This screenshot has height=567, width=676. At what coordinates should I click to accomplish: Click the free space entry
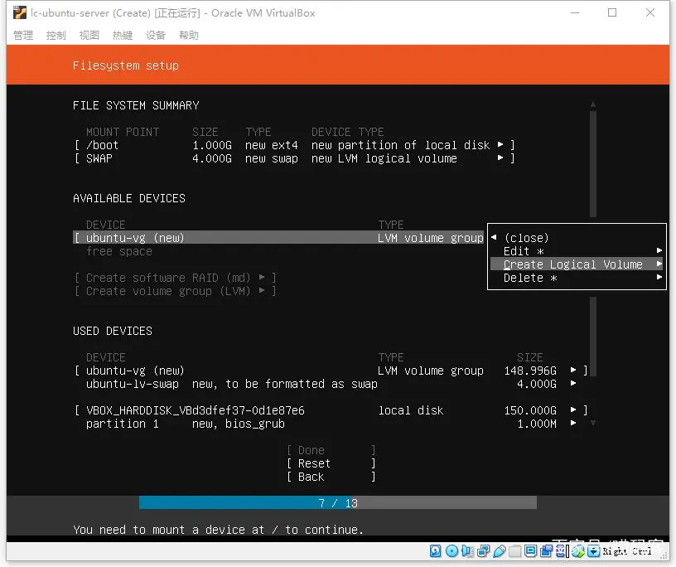(119, 251)
